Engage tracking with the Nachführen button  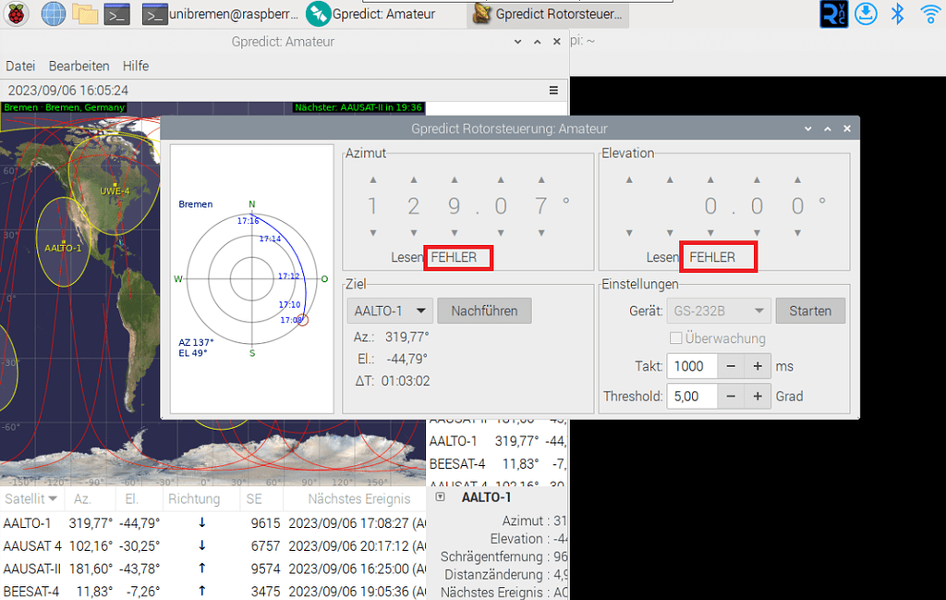tap(484, 311)
